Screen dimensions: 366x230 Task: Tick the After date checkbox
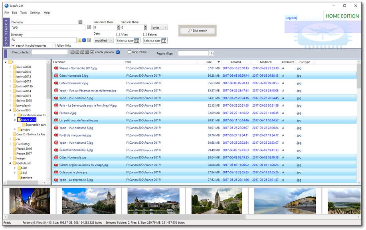point(118,34)
